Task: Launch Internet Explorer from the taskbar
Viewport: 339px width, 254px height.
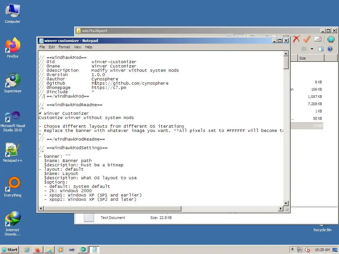Action: tap(27, 250)
